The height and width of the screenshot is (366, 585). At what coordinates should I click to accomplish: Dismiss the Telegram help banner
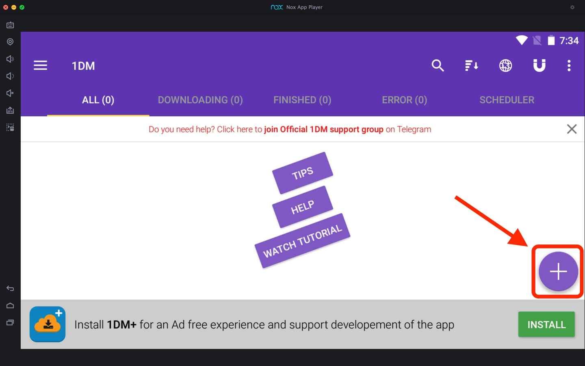point(572,129)
